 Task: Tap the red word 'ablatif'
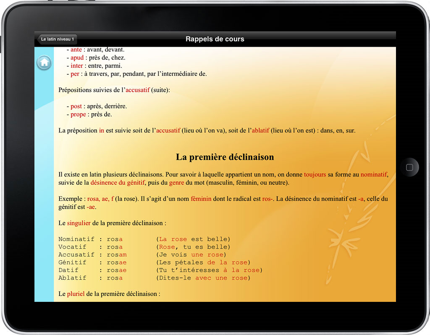coord(260,131)
